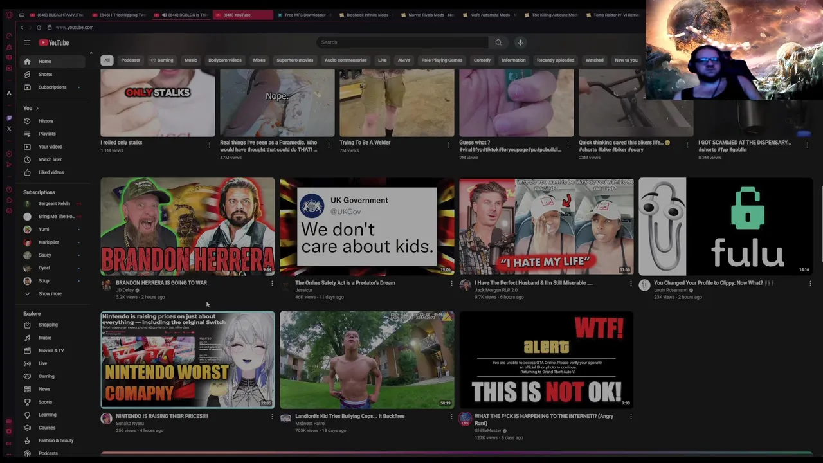Open NINTENDO WORST COMAPNY thumbnail
The image size is (823, 463).
pyautogui.click(x=188, y=360)
